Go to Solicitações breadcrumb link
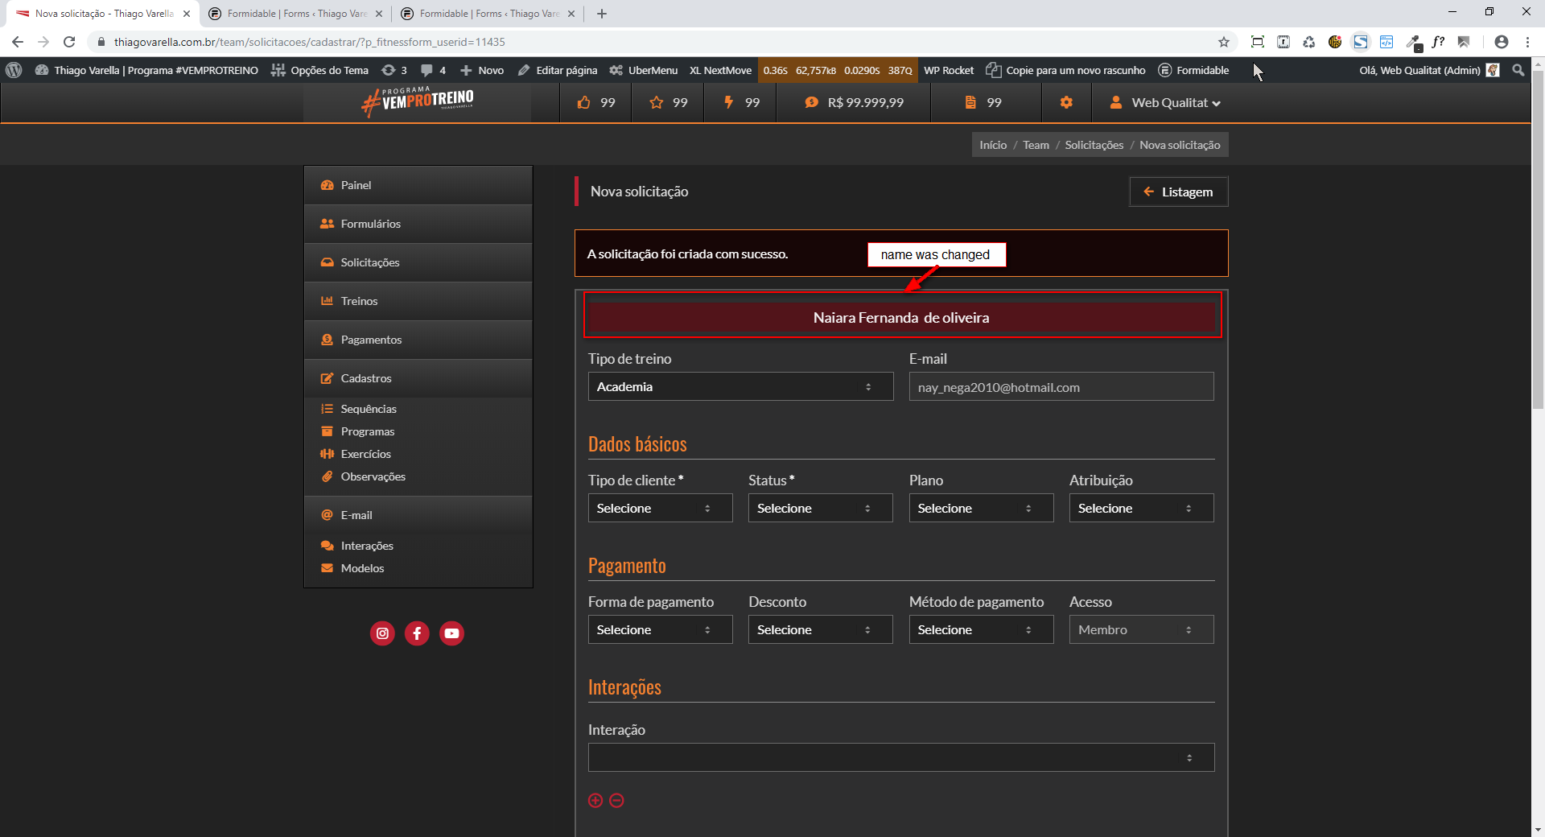The height and width of the screenshot is (837, 1545). point(1094,145)
